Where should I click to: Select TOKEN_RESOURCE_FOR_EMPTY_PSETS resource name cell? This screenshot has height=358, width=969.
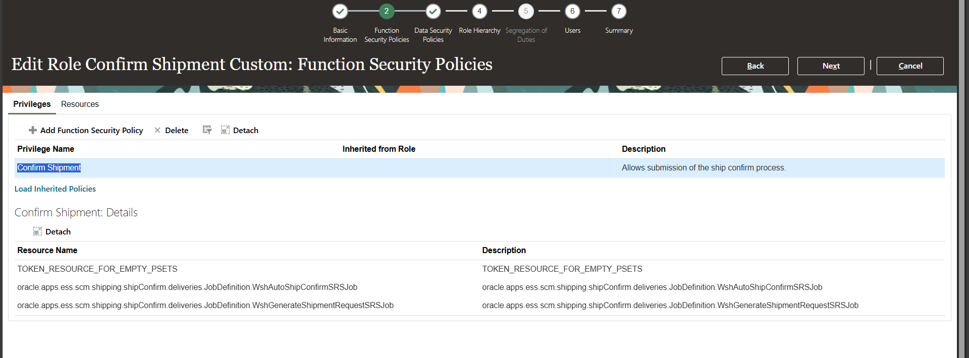coord(97,269)
